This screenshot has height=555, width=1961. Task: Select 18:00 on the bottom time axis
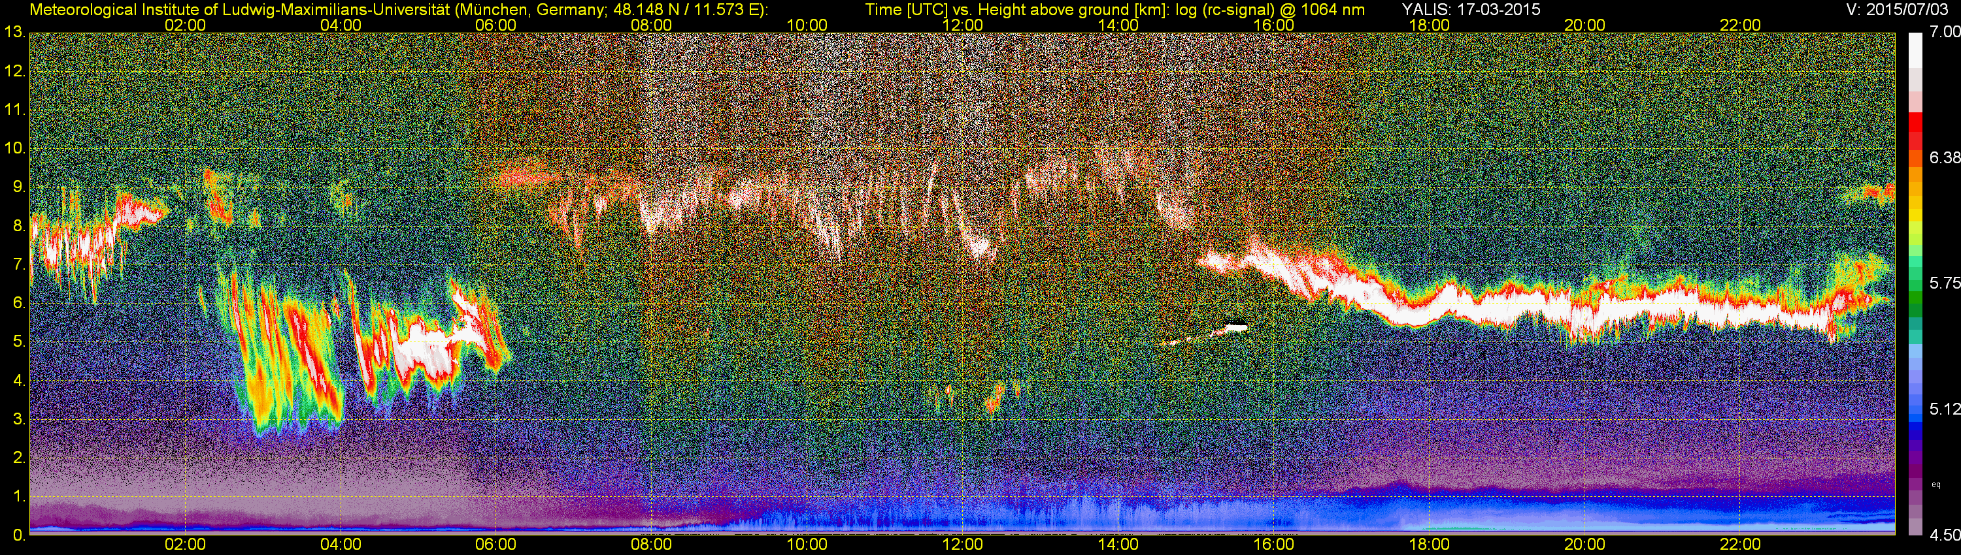tap(1429, 545)
